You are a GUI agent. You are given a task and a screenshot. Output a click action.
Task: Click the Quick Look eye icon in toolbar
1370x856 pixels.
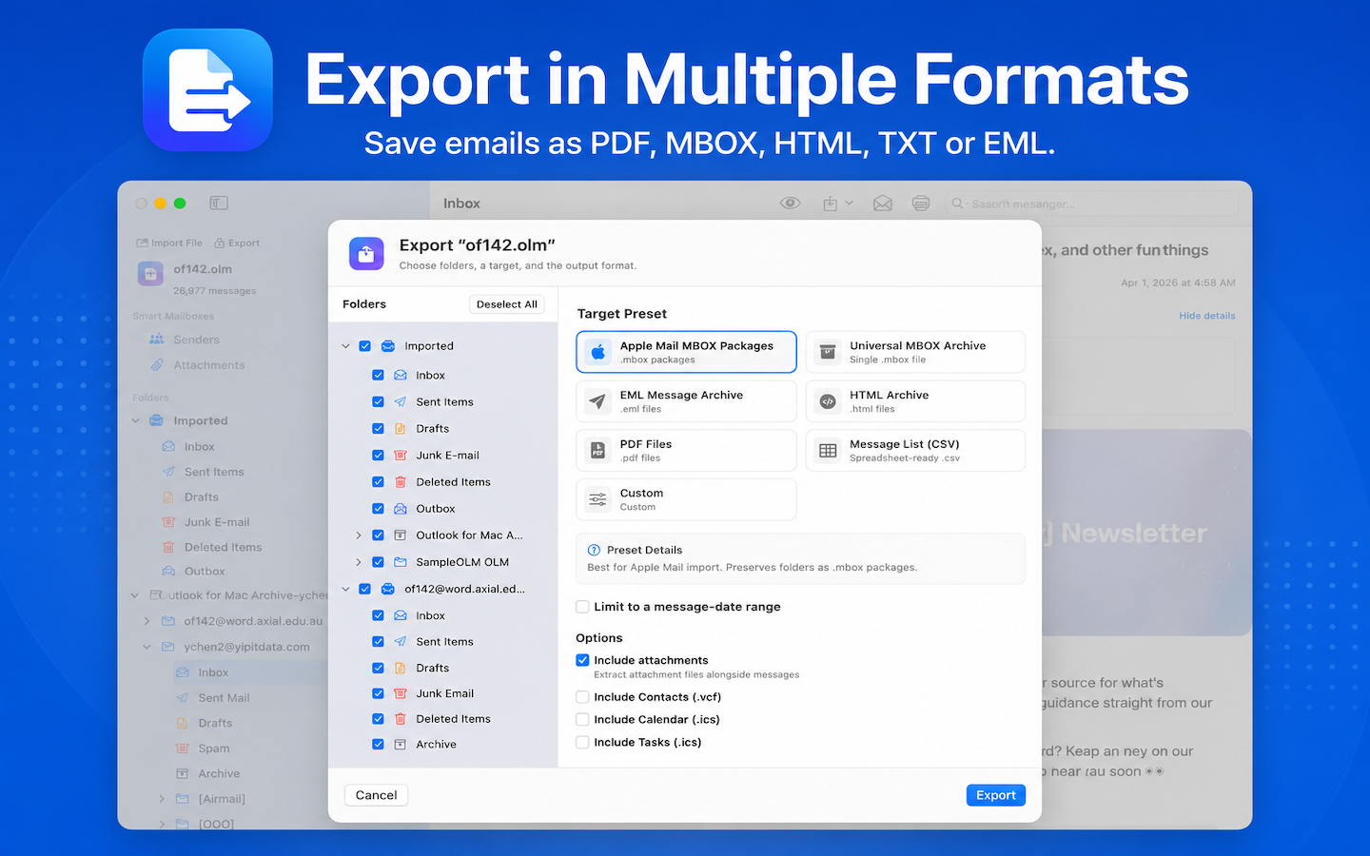pos(790,203)
